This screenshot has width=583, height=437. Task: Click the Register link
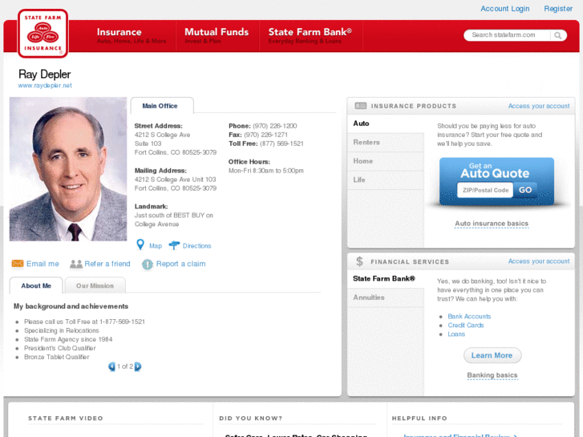(558, 9)
